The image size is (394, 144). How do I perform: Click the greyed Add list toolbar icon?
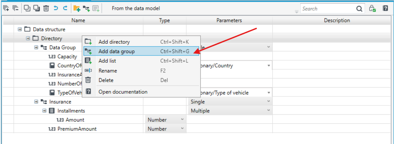click(96, 9)
